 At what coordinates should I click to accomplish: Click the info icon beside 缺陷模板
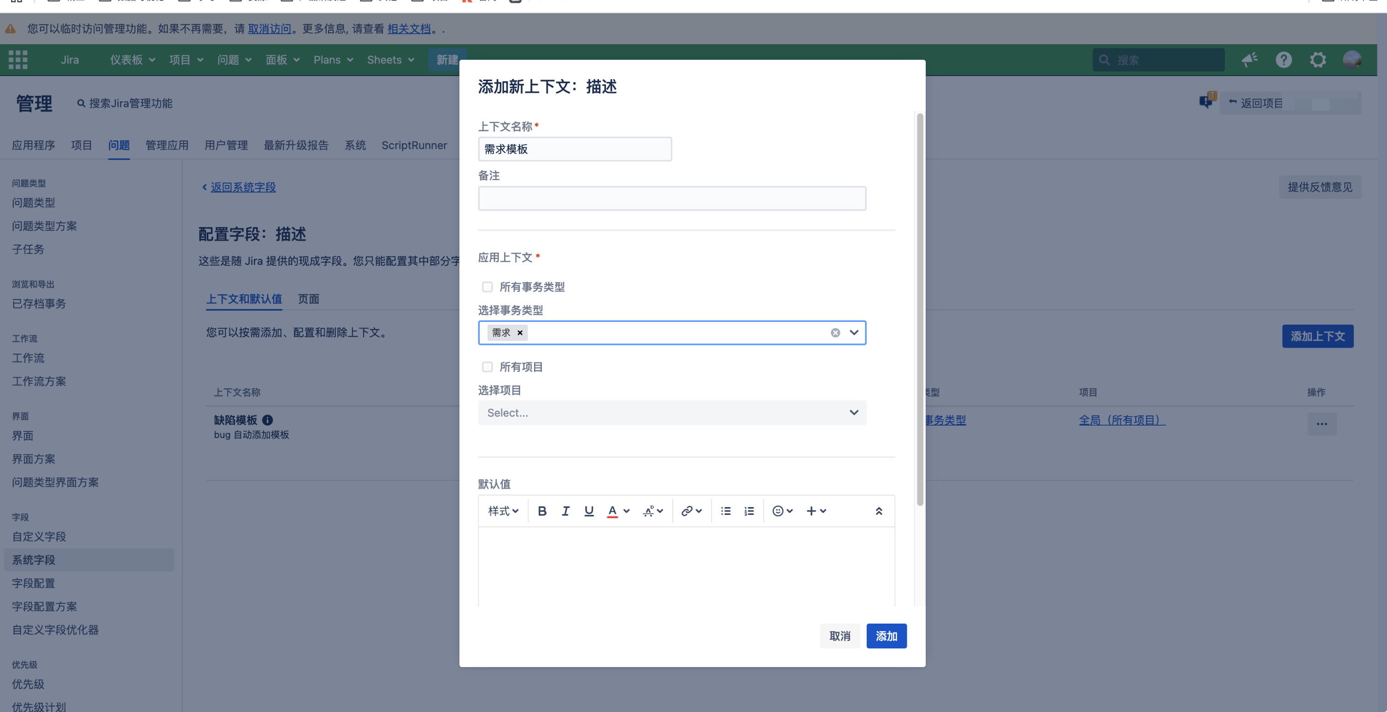[268, 420]
